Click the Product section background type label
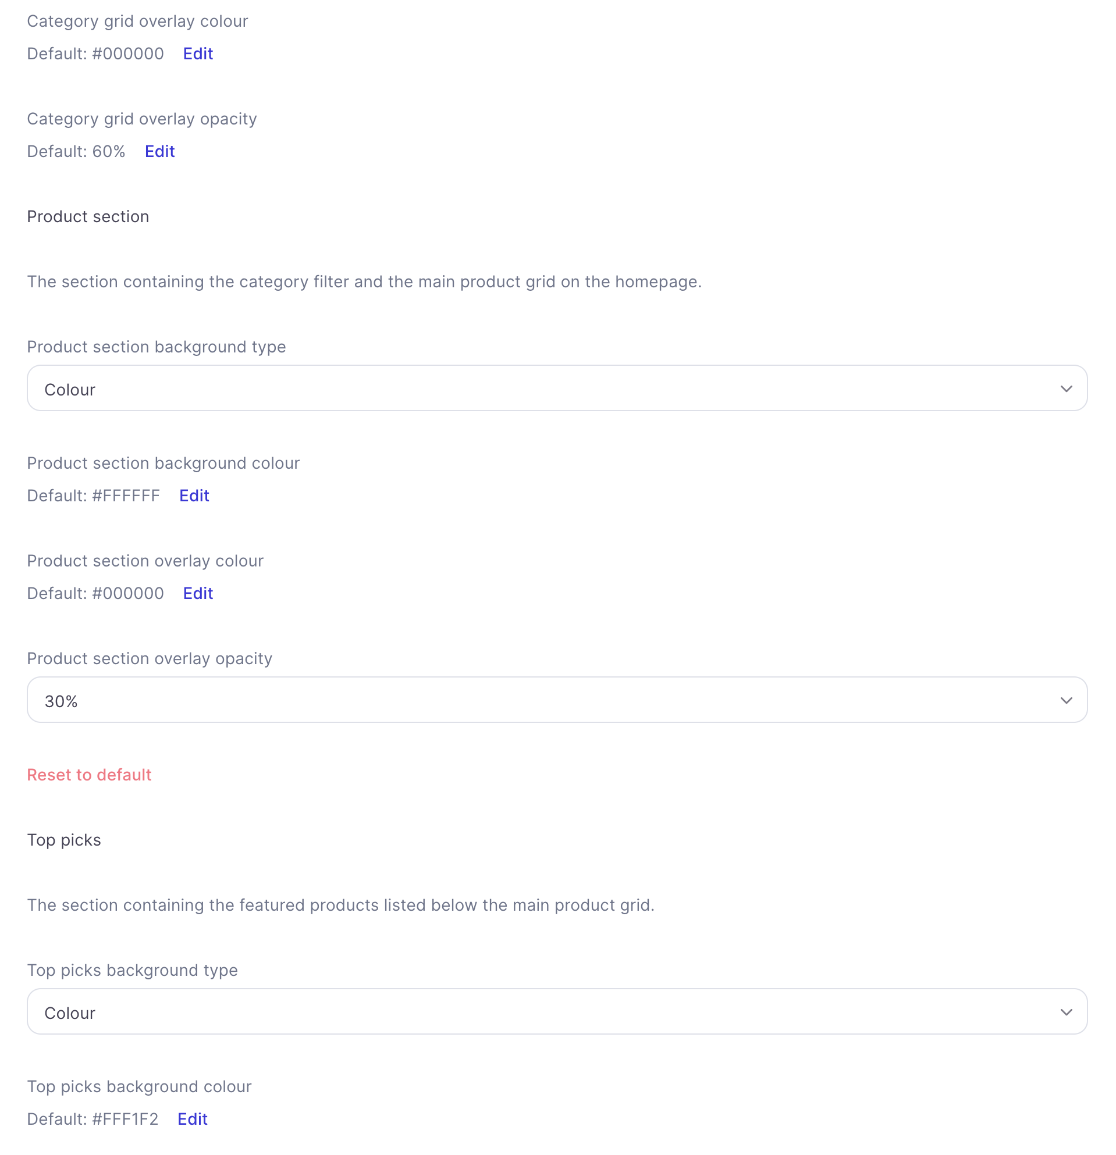This screenshot has width=1116, height=1155. [x=156, y=347]
